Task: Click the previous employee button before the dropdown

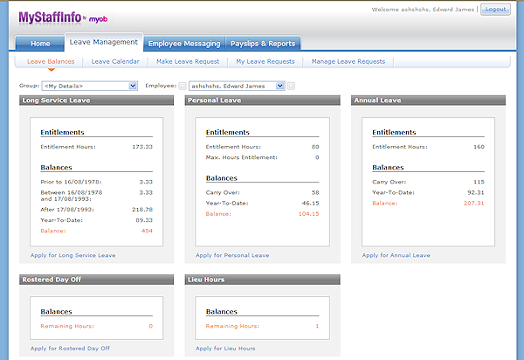Action: tap(183, 86)
